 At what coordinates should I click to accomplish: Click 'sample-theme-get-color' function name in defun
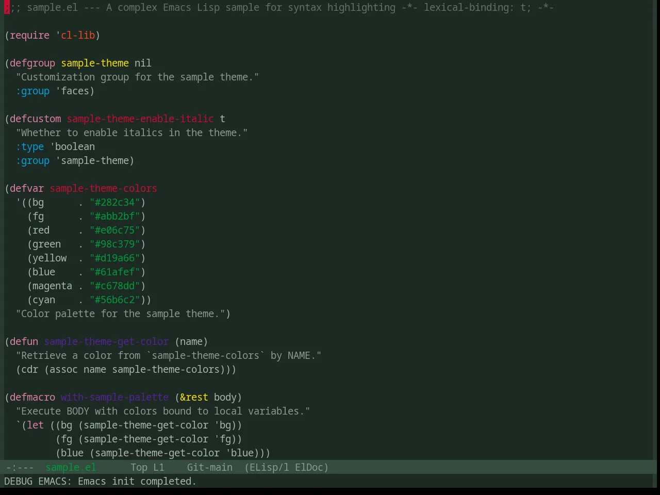point(106,341)
